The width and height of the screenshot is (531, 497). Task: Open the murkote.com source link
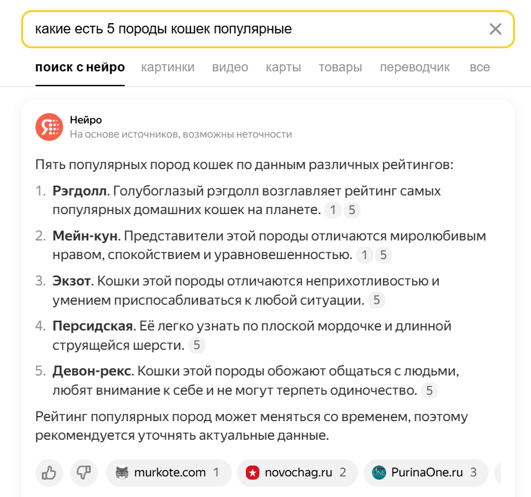170,473
